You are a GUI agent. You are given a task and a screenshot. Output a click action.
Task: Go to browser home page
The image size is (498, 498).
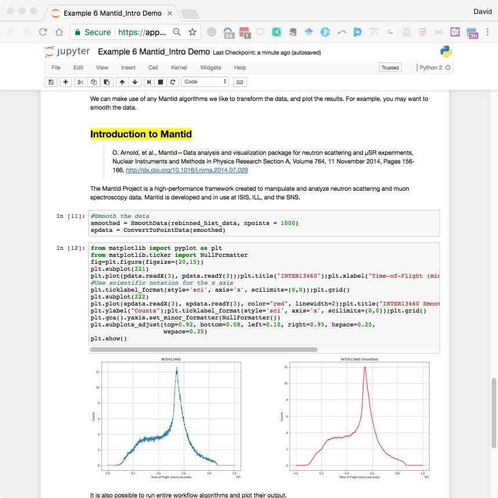click(59, 32)
